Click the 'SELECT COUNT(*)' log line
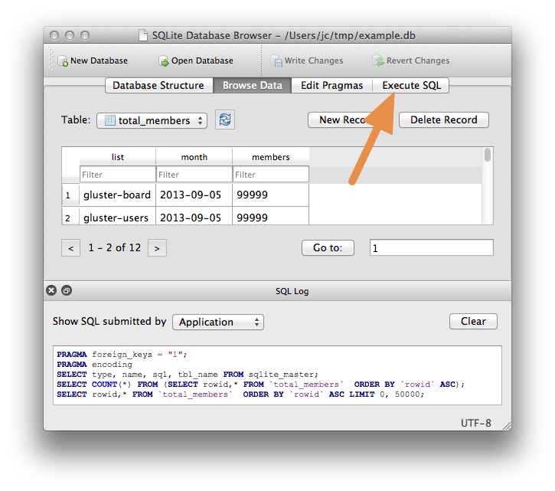Image resolution: width=555 pixels, height=491 pixels. (260, 385)
